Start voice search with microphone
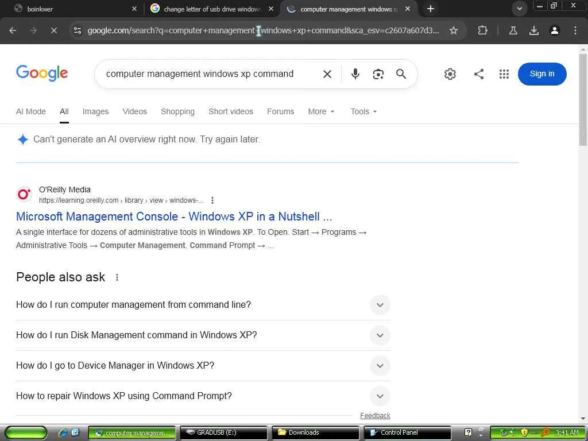 coord(355,74)
